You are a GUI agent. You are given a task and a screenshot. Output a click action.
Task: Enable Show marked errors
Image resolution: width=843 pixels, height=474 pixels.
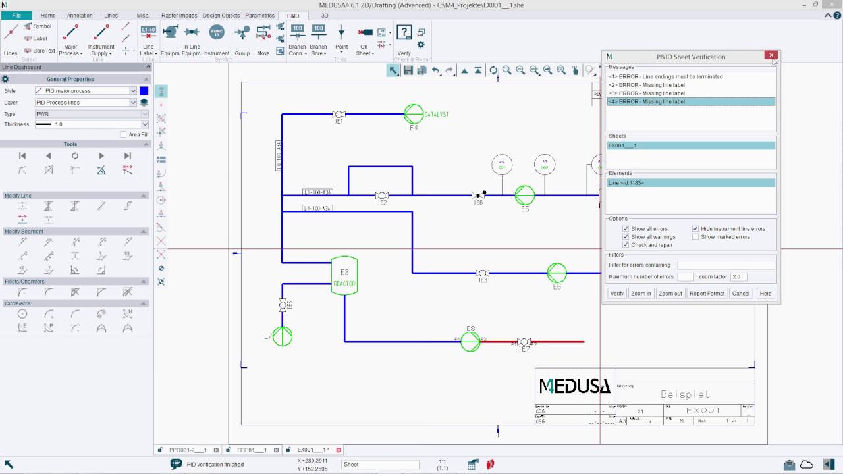pos(695,237)
